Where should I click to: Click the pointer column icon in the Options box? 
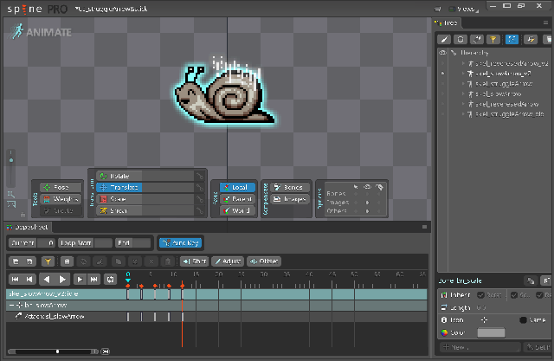356,186
